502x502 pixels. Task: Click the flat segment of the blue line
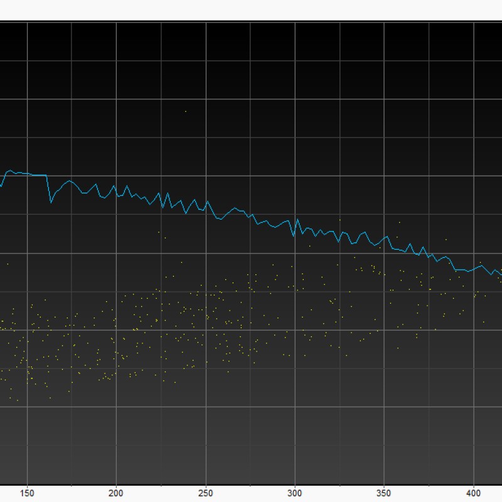click(x=38, y=175)
